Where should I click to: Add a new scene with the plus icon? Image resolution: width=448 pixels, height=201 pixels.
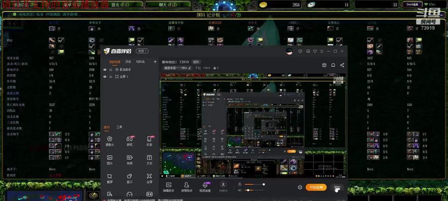pyautogui.click(x=155, y=62)
